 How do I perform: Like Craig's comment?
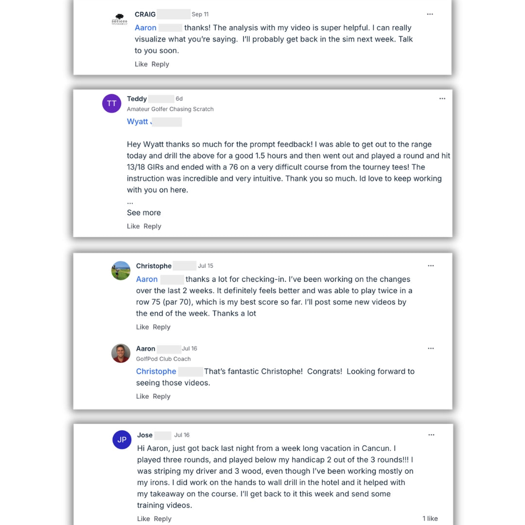141,64
